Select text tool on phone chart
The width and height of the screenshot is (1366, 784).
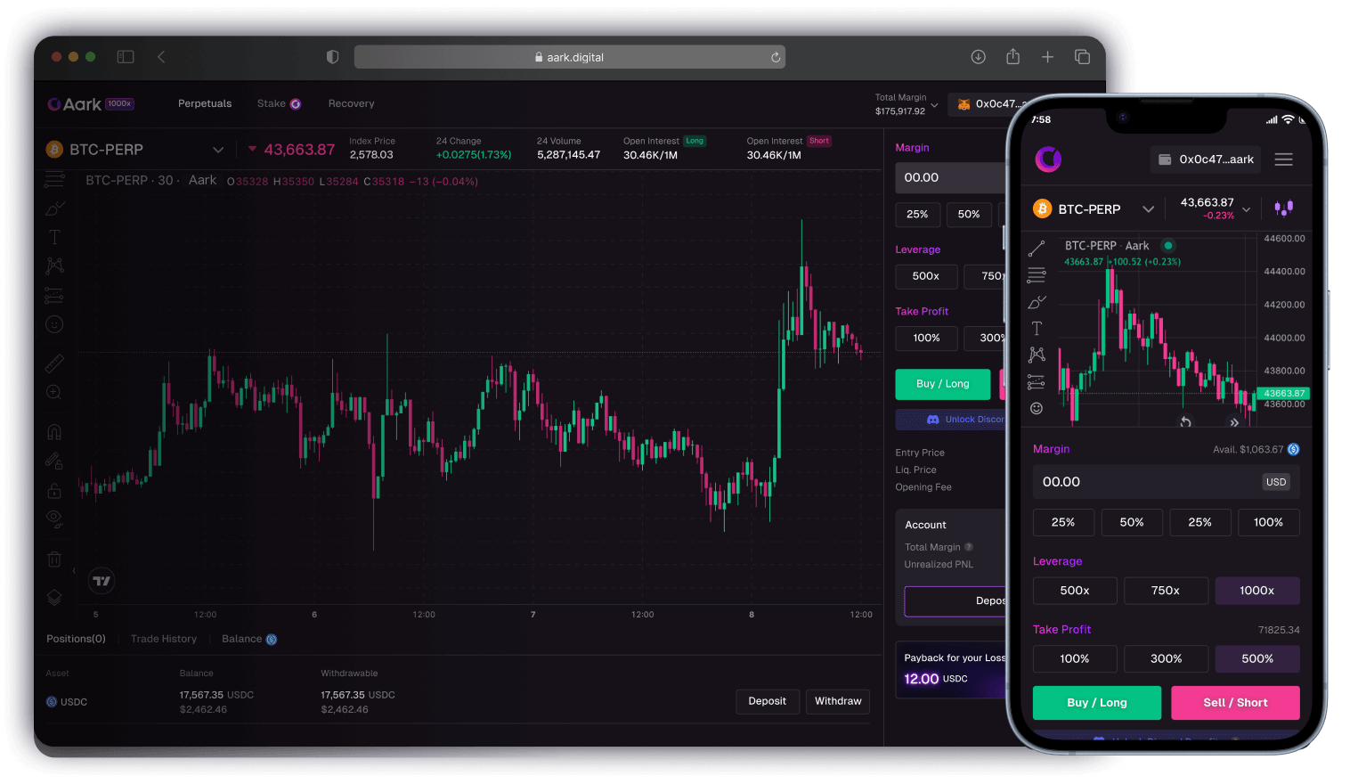(1037, 329)
